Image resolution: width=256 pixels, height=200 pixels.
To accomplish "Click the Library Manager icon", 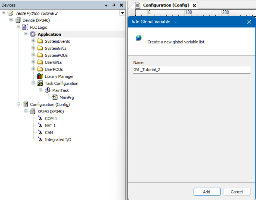I will (x=40, y=77).
